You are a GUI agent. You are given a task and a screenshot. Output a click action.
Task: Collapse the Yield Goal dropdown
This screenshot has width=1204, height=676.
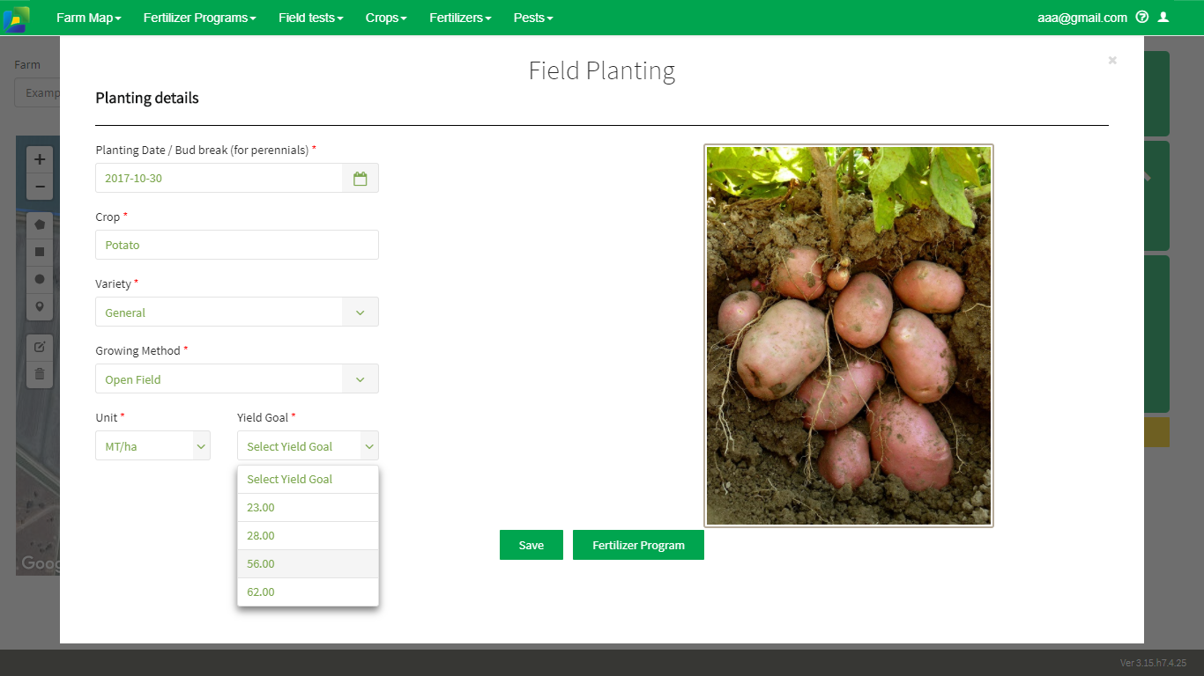308,446
